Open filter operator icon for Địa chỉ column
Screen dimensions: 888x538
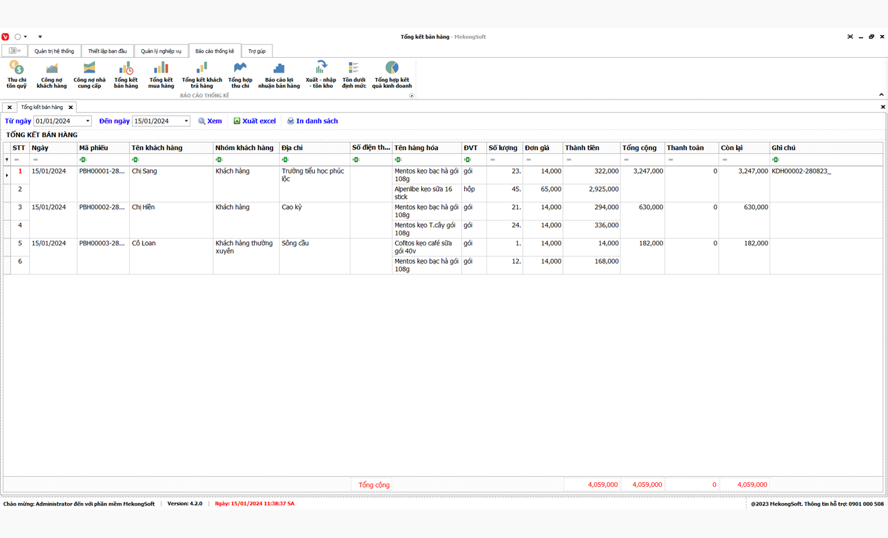pos(285,160)
